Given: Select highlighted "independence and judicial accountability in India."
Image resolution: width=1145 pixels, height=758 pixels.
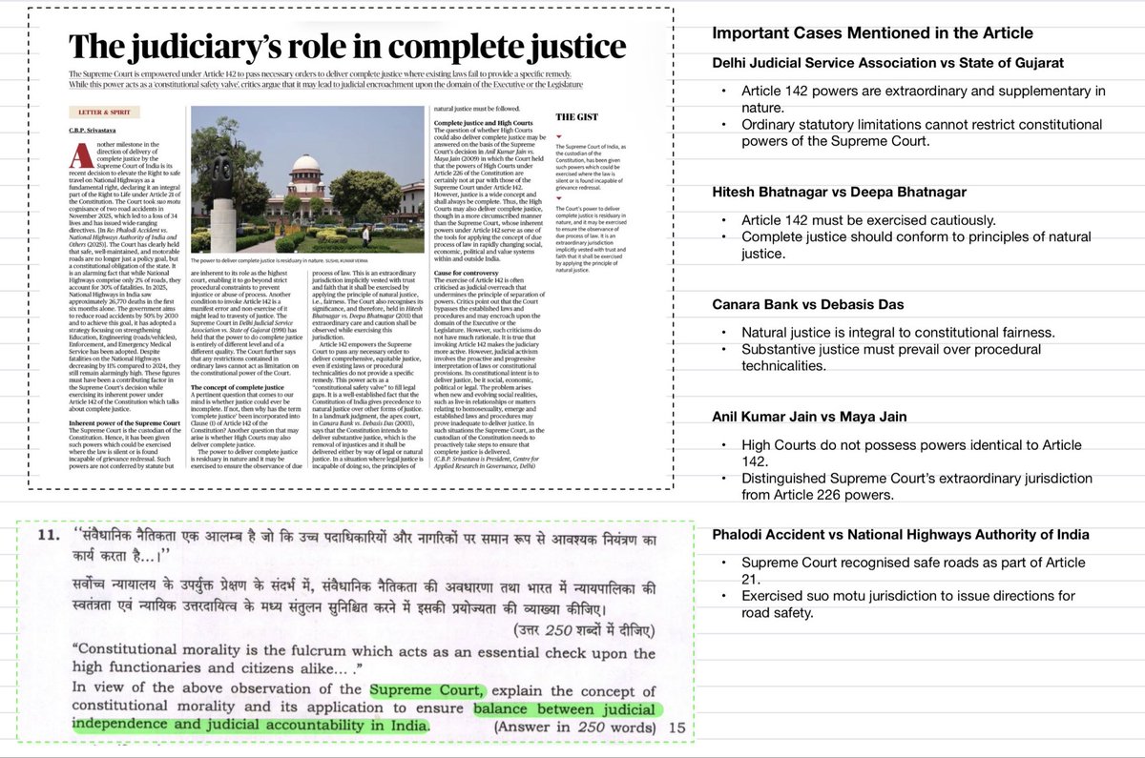Looking at the screenshot, I should click(x=251, y=727).
